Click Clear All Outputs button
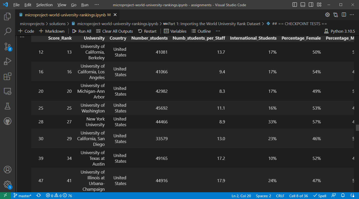Viewport: 359px width, 199px height. [x=114, y=31]
